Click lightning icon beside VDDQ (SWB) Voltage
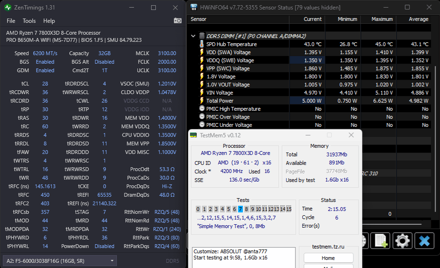 coord(201,60)
